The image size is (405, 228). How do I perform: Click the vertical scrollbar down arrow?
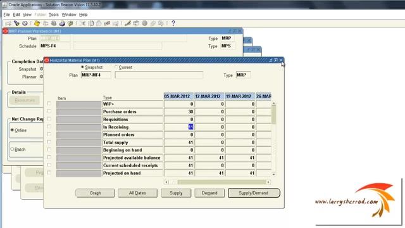(273, 175)
